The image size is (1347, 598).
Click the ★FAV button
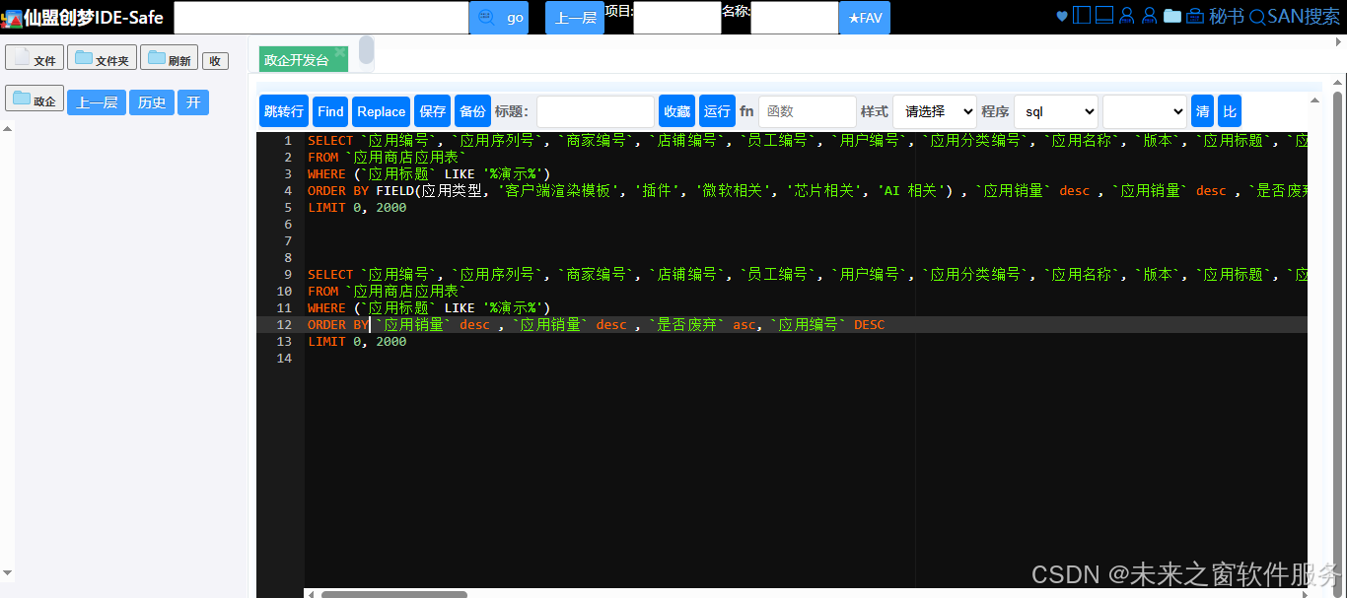tap(865, 18)
